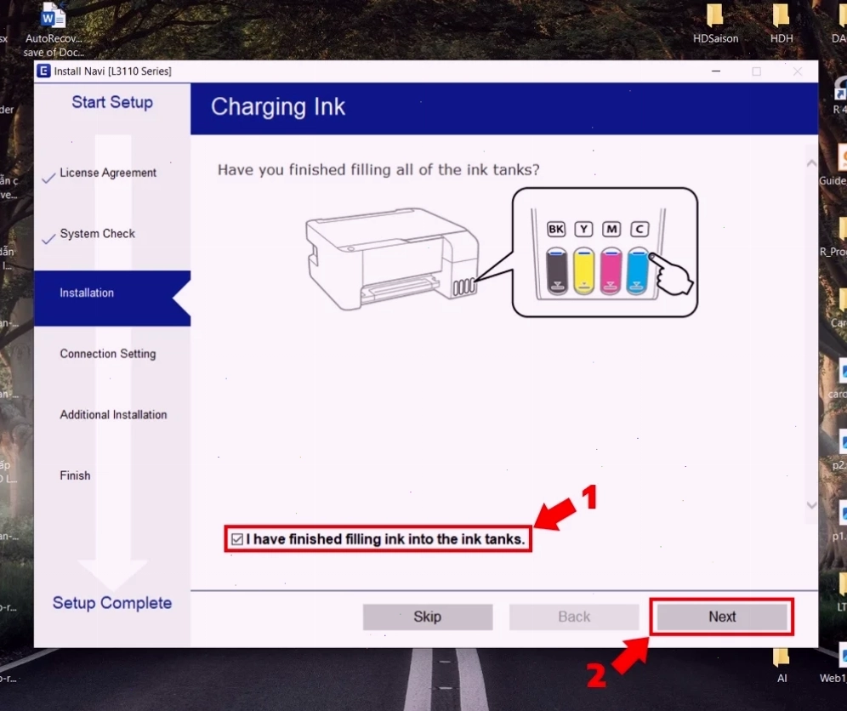The image size is (847, 711).
Task: Click the magenta ink tank graphic
Action: [611, 270]
